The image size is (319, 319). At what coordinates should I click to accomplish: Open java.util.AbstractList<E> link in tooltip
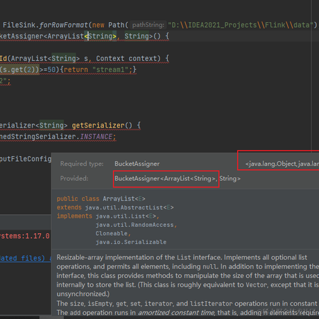click(x=129, y=207)
